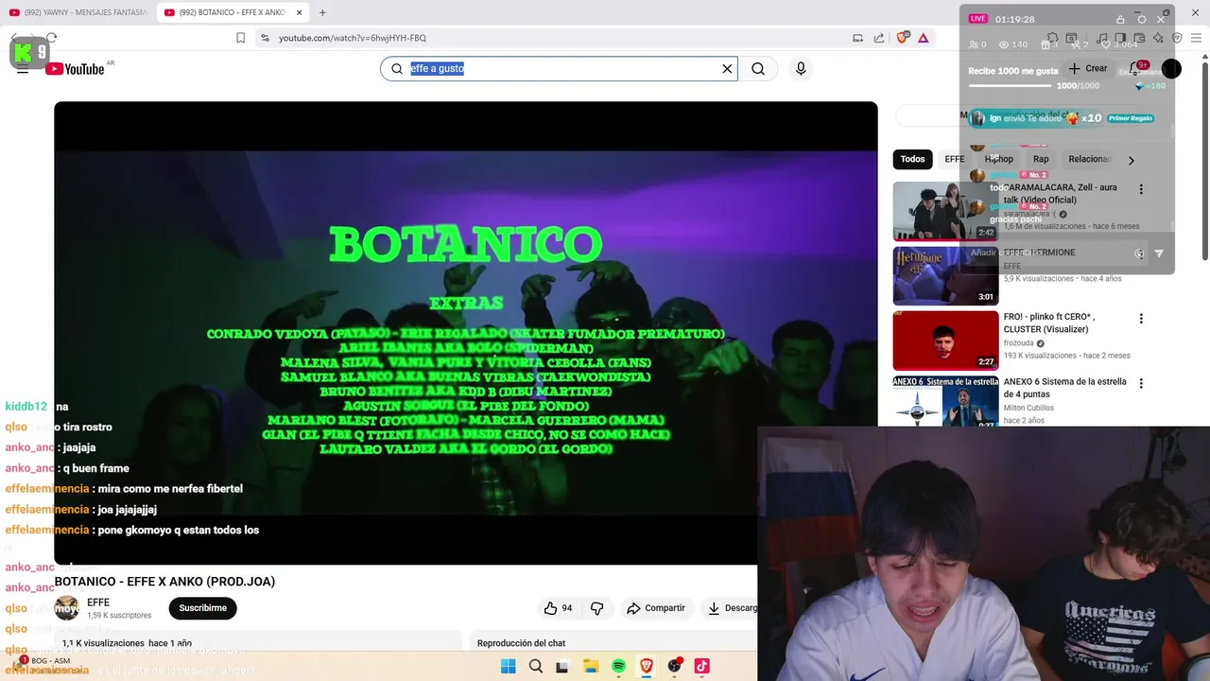Open the YouTube hamburger guide menu
The width and height of the screenshot is (1210, 681).
click(23, 68)
